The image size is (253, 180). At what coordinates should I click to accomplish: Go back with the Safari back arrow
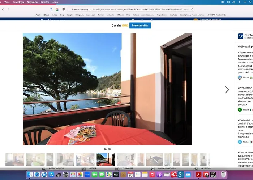point(3,9)
